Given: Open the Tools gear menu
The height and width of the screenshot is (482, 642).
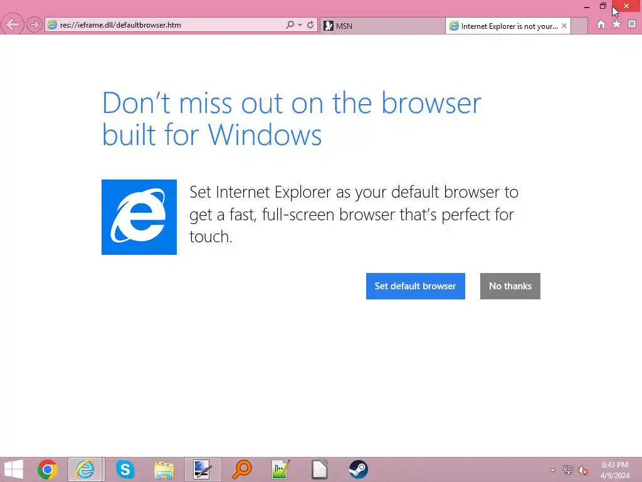Looking at the screenshot, I should [x=632, y=24].
